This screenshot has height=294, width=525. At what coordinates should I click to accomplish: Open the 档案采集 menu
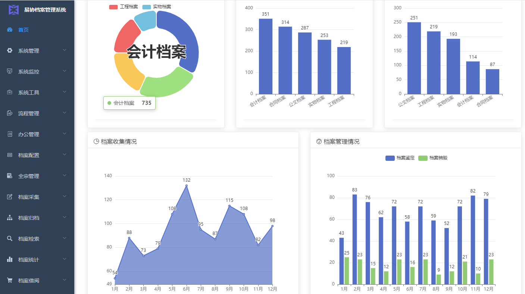37,197
